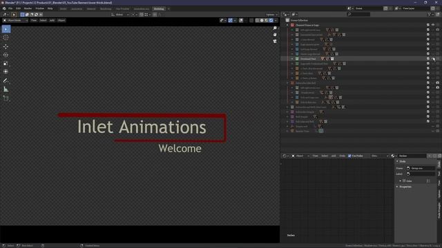This screenshot has height=248, width=442.
Task: Open the Render menu
Action: click(x=28, y=8)
